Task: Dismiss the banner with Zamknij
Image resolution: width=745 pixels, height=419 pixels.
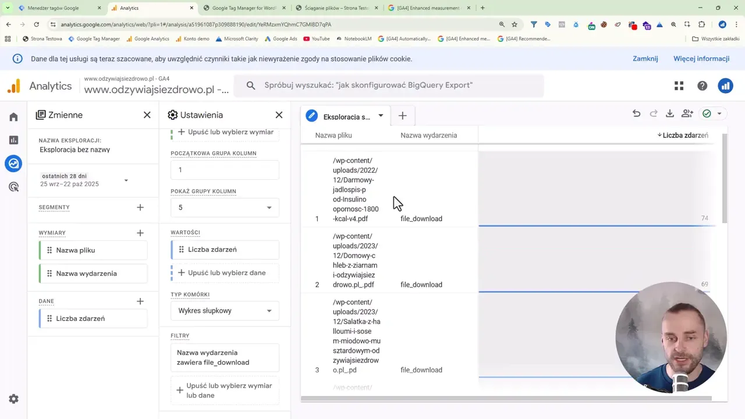Action: (645, 59)
